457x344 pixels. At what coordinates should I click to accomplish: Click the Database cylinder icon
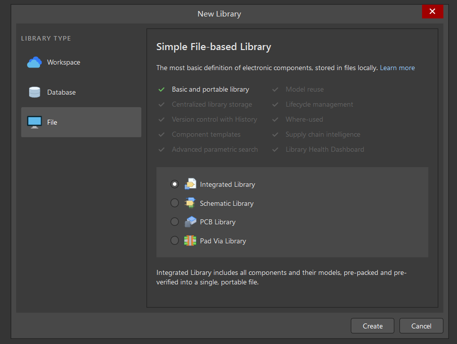pos(34,93)
